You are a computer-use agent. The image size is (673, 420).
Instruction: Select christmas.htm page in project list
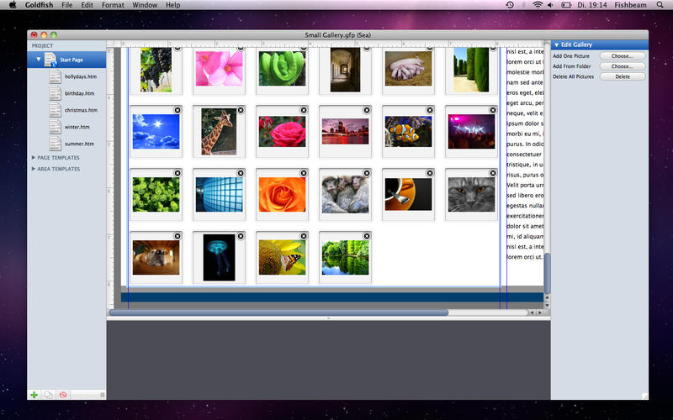click(81, 110)
